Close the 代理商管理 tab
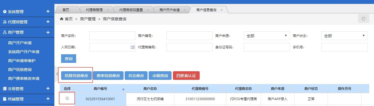 108,10
